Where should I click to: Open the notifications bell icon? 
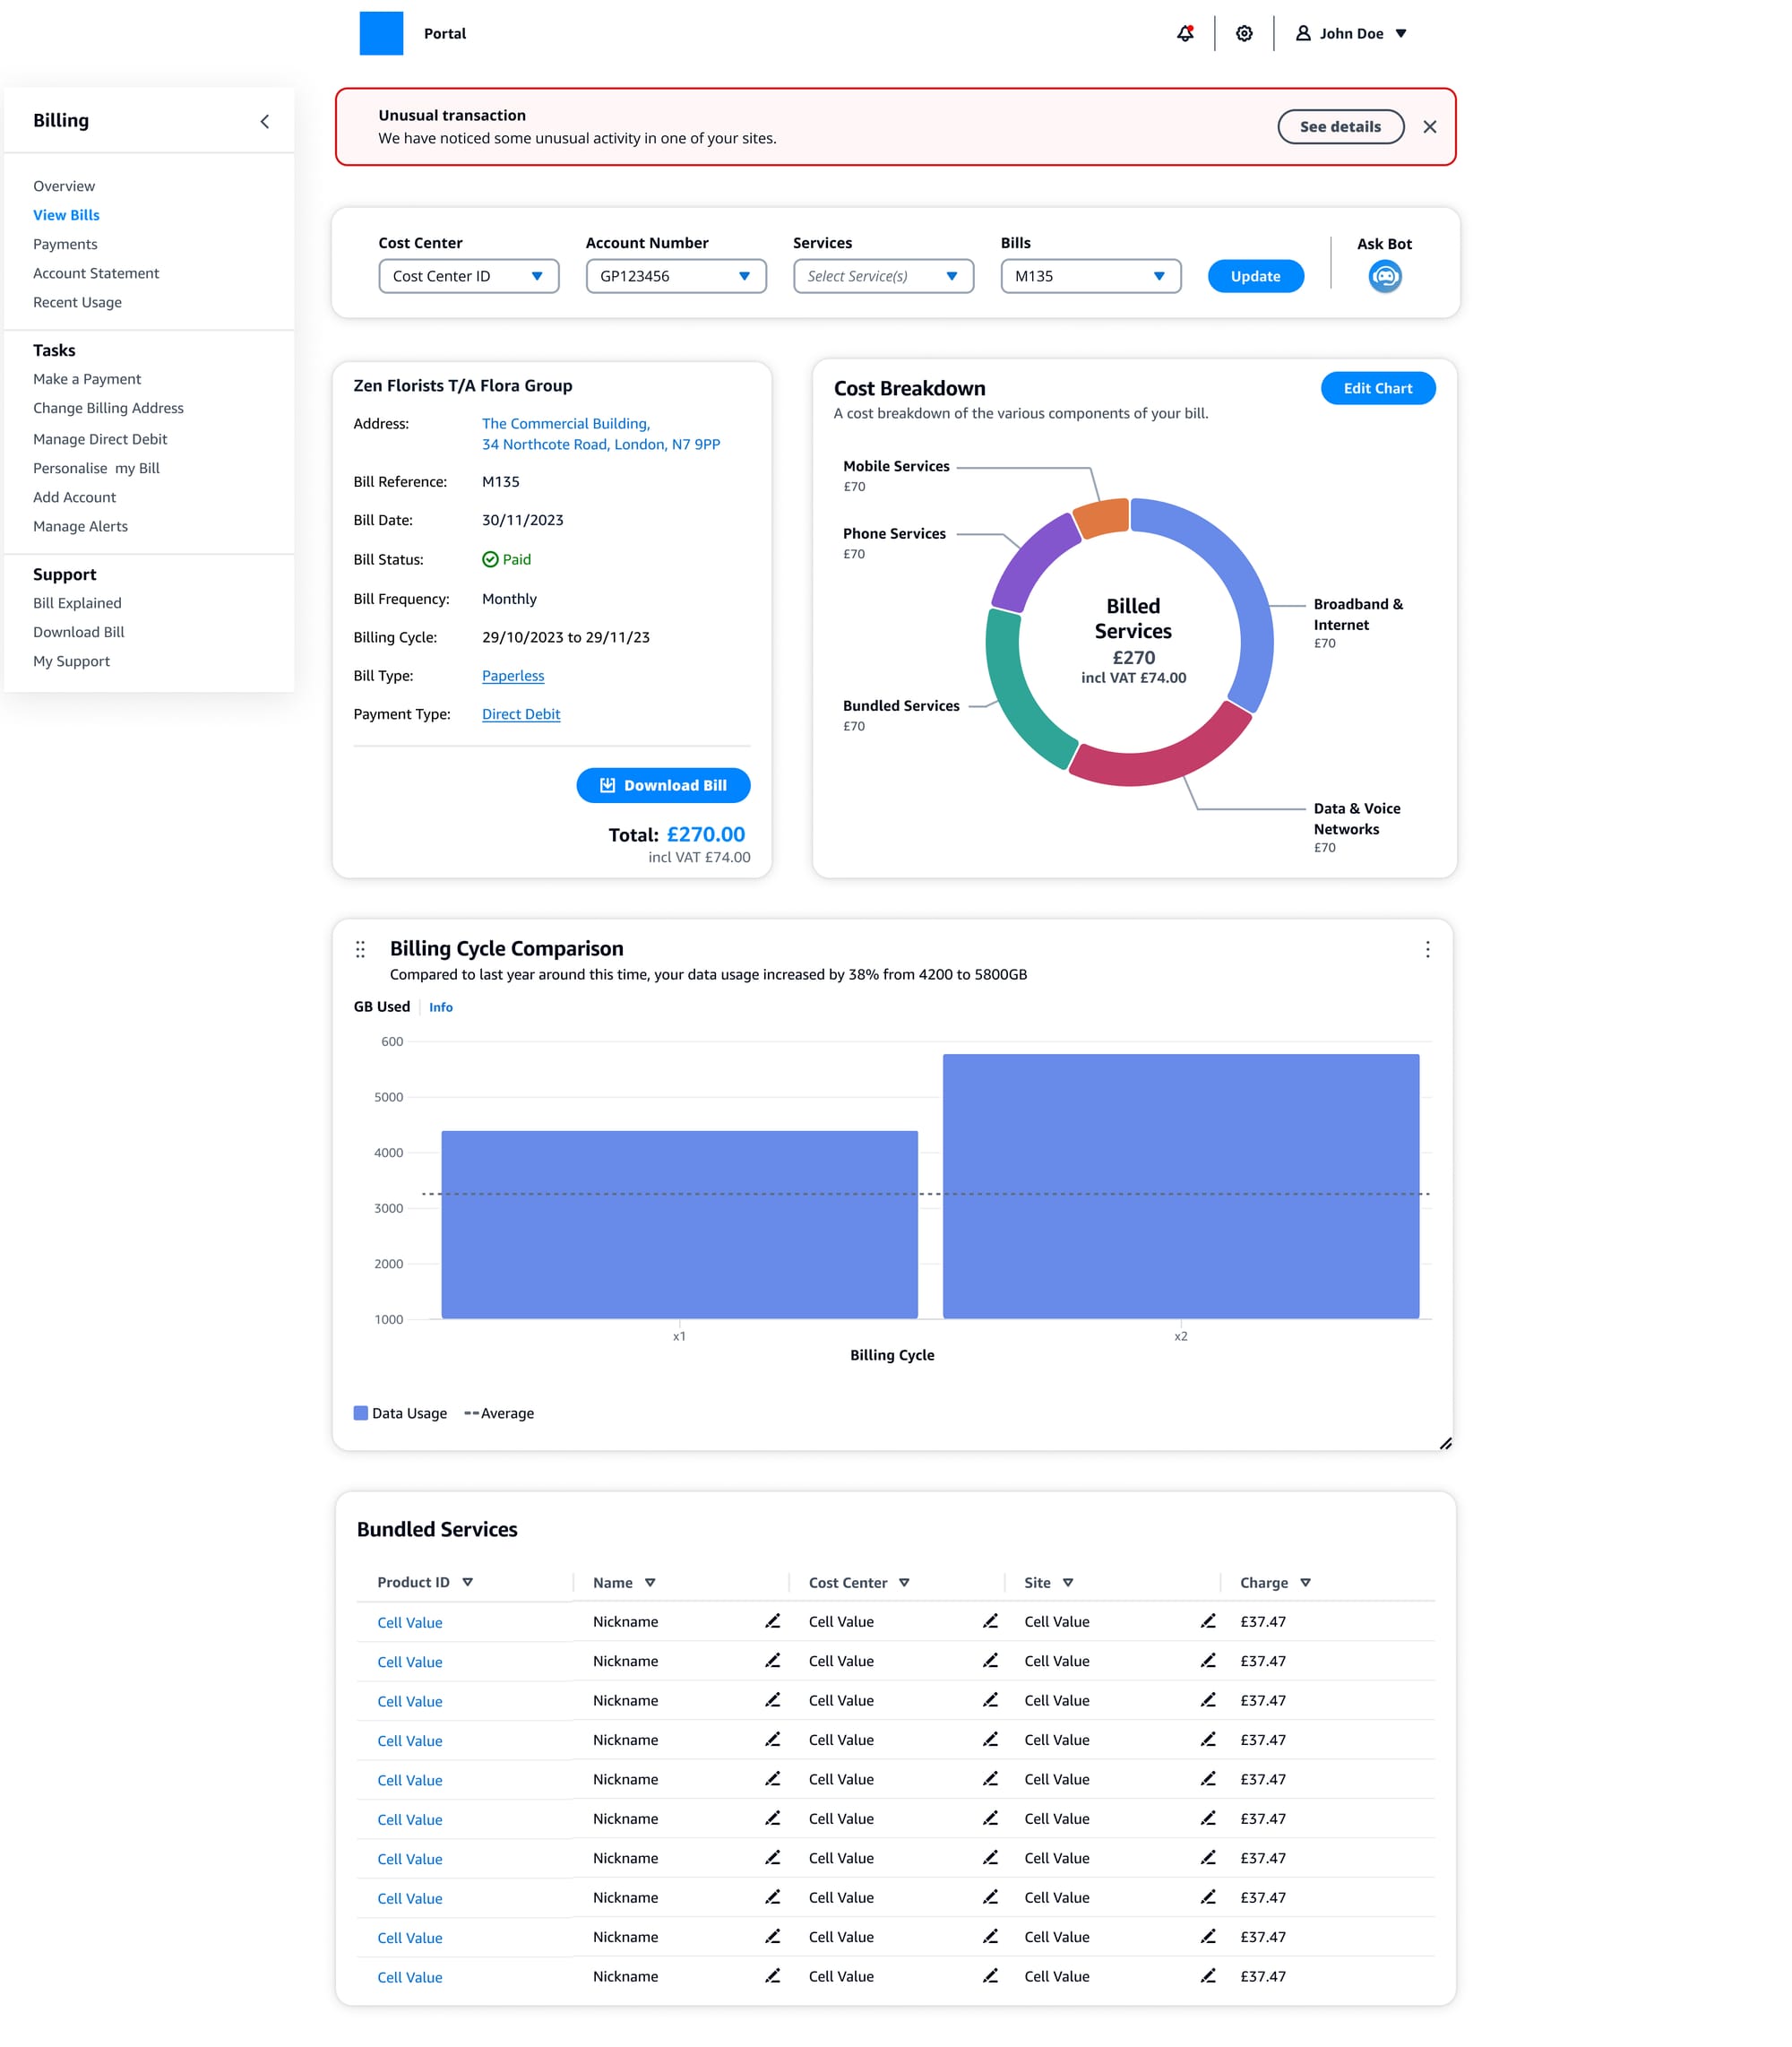coord(1185,33)
